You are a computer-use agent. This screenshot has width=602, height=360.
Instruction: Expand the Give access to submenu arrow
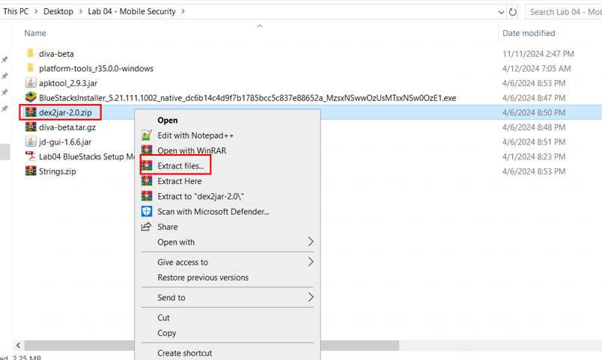[x=311, y=262]
